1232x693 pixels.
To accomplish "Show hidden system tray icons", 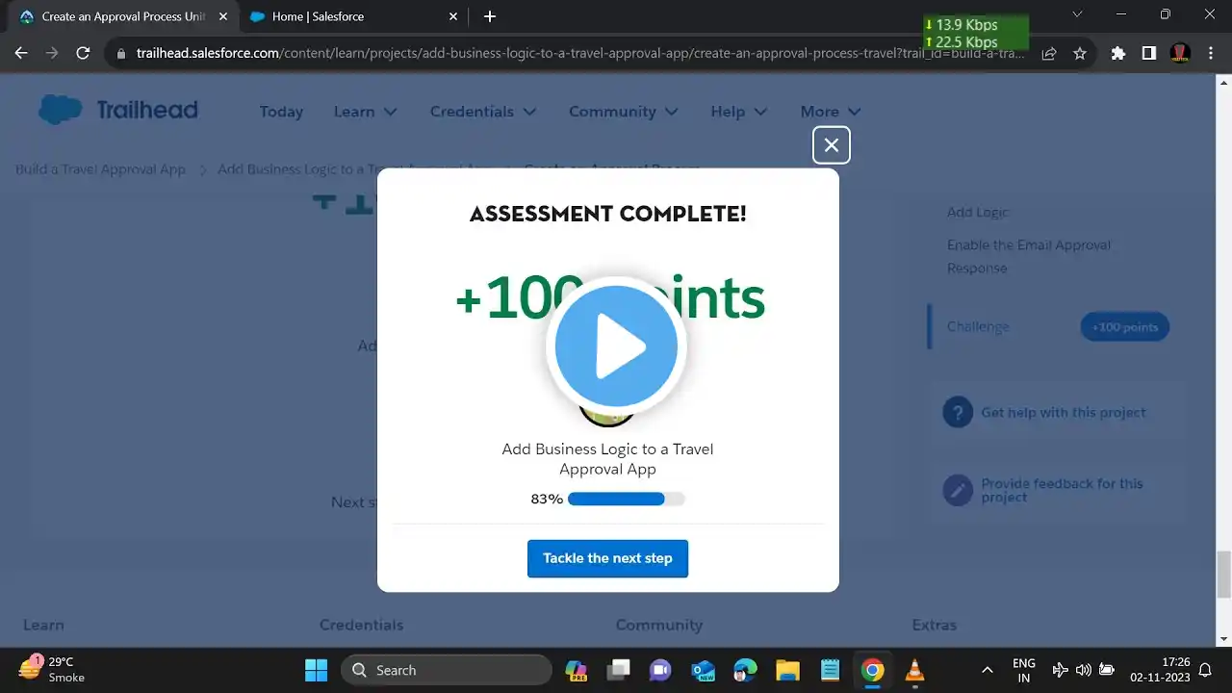I will [x=987, y=670].
